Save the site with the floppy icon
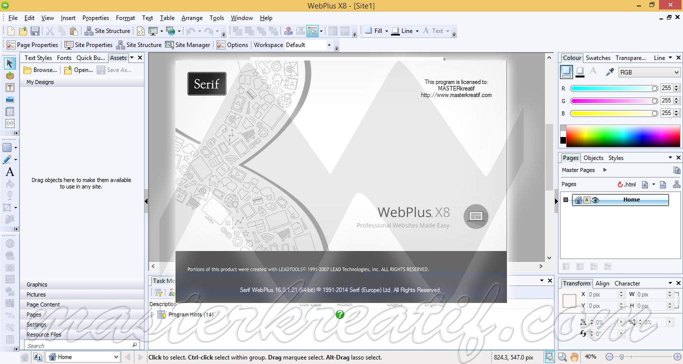 pos(35,31)
